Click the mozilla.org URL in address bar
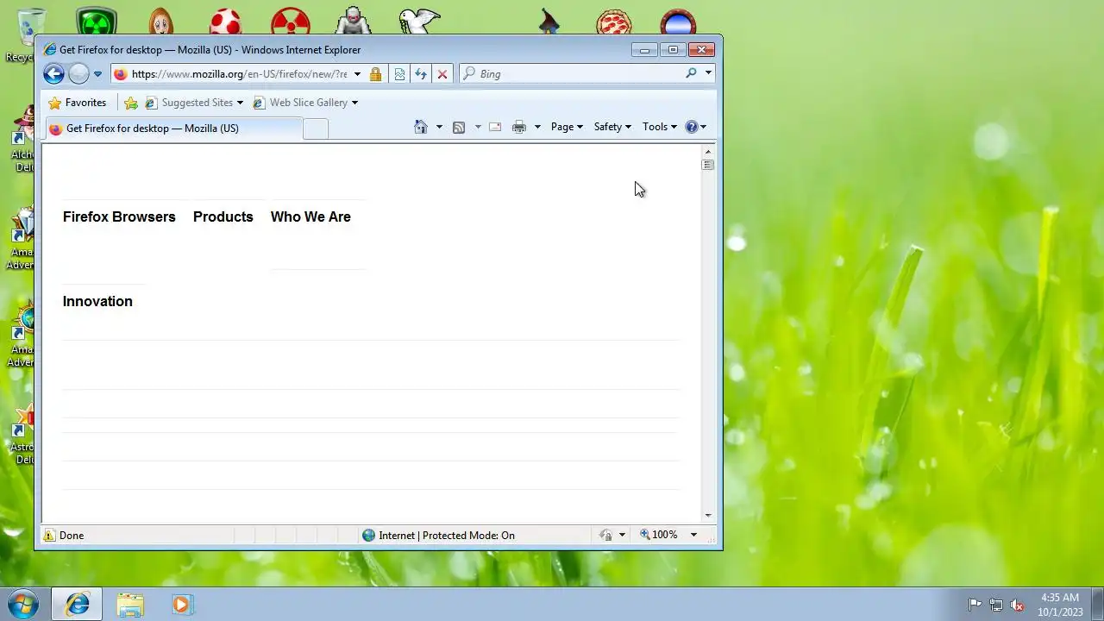 (239, 74)
